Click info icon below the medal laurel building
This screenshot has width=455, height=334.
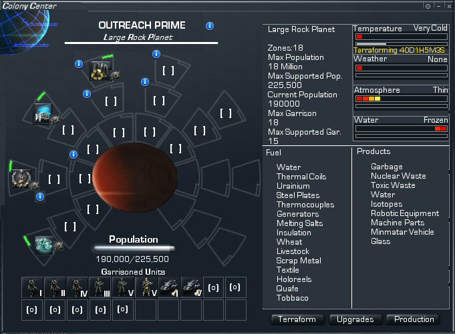tap(40, 197)
